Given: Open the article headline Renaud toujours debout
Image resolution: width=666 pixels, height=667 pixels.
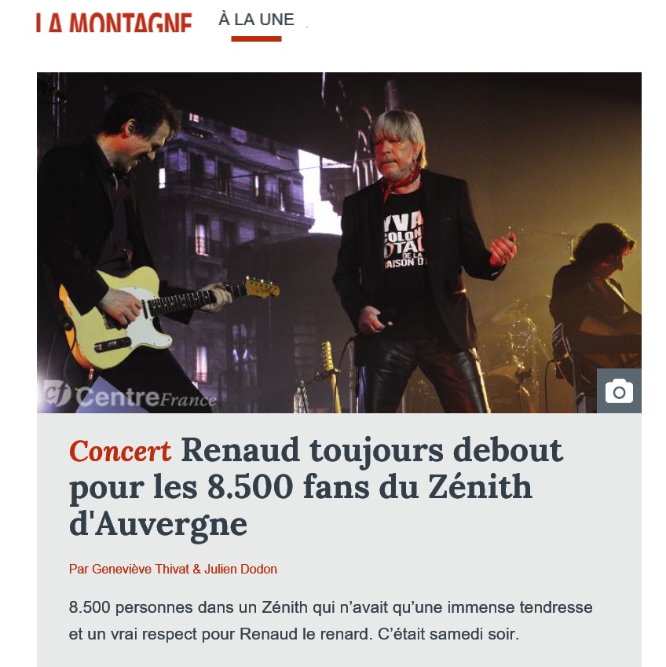Looking at the screenshot, I should click(372, 450).
